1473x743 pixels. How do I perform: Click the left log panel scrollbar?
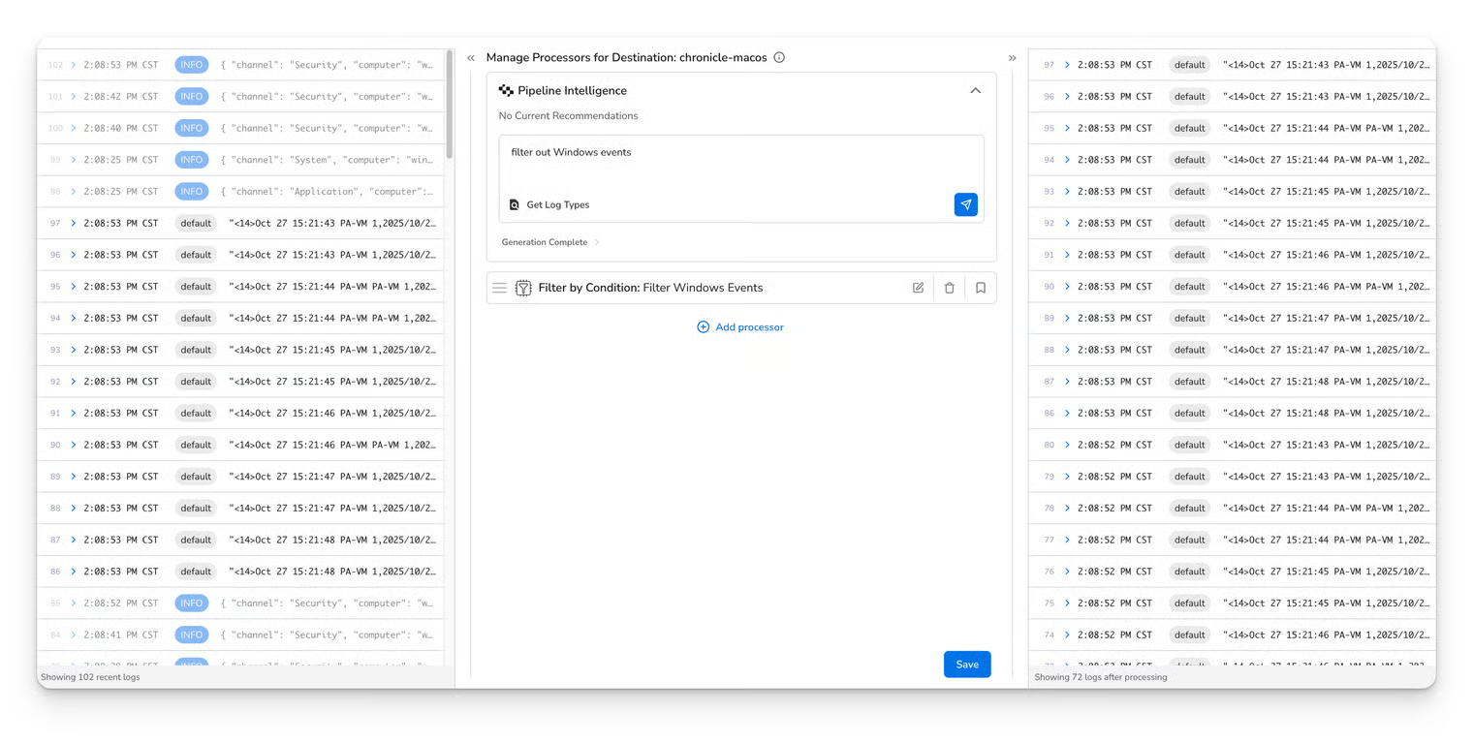[x=449, y=105]
